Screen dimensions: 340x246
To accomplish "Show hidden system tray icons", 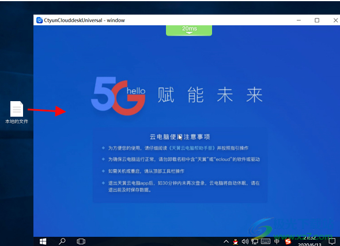I will point(226,241).
